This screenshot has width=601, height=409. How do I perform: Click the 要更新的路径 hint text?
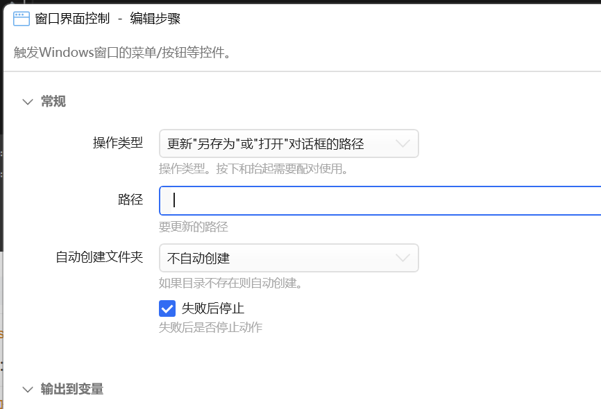click(x=194, y=227)
